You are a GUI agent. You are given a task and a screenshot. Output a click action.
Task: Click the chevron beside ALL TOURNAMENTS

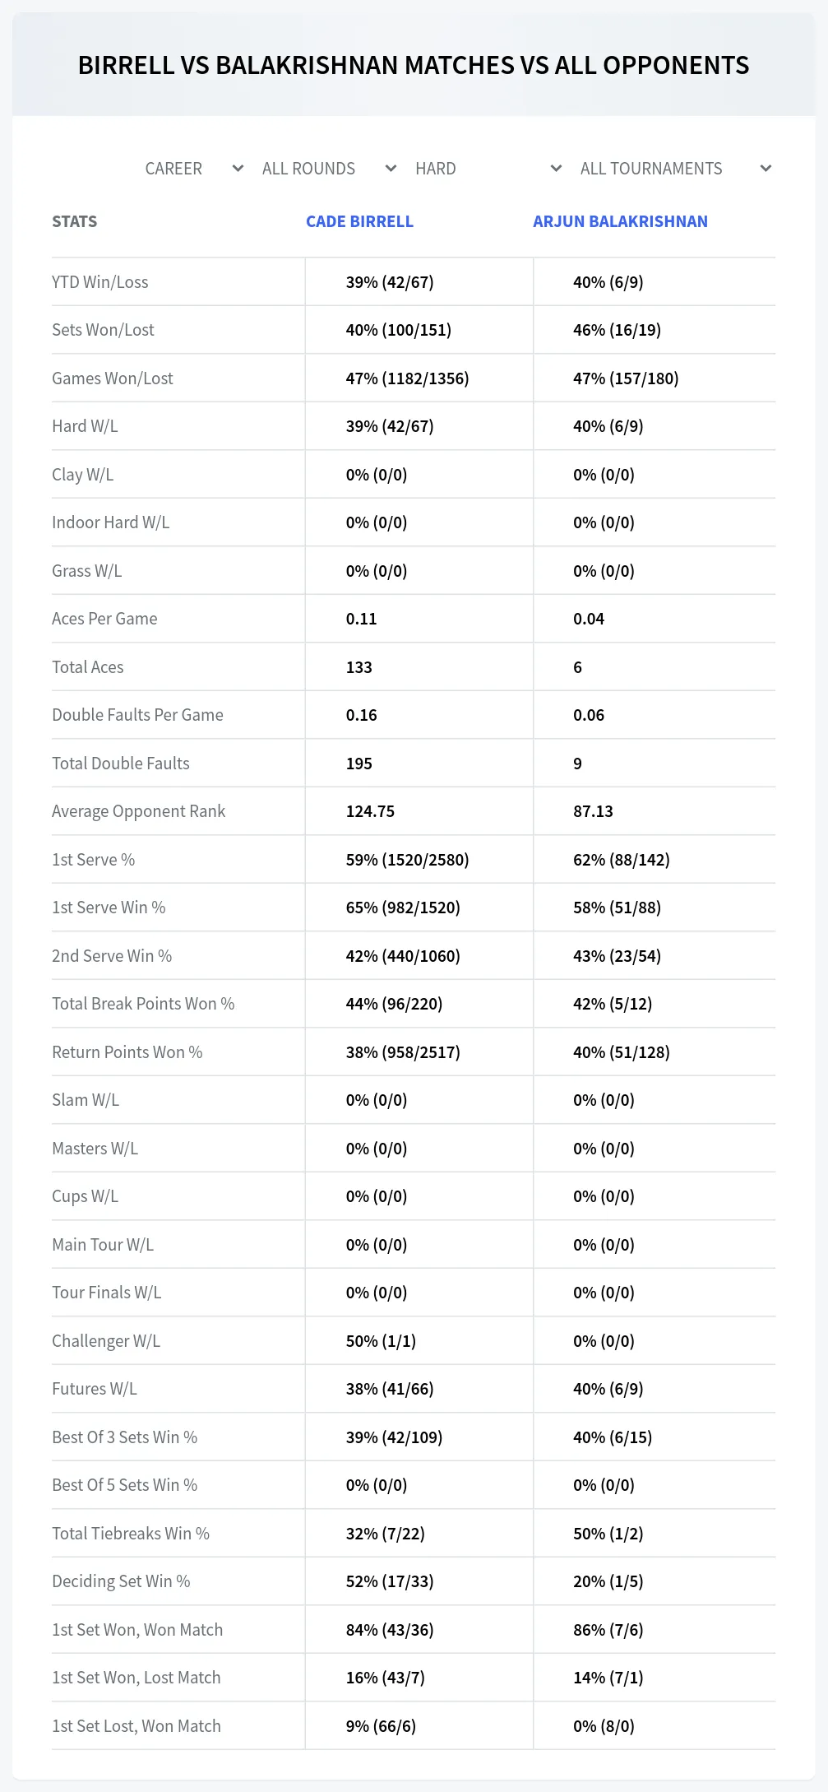[x=766, y=169]
